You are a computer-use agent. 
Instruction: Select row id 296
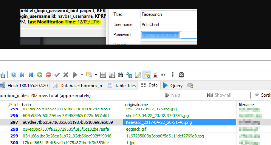tap(14, 116)
